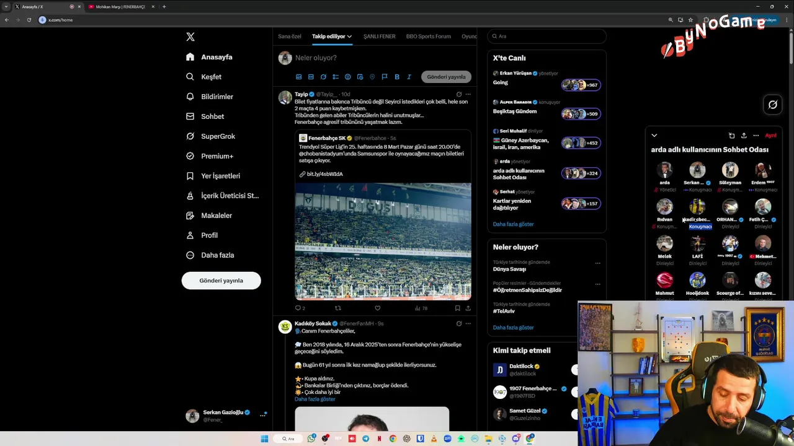Add a poll to the post
This screenshot has height=446, width=794.
point(336,77)
